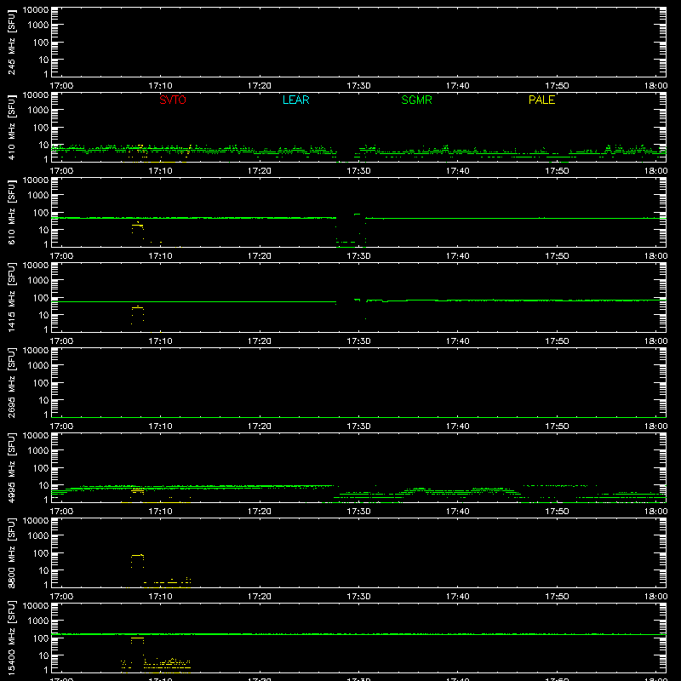Click 17:40 tick label below 2695 MHz panel
Viewport: 681px width, 681px height.
[458, 426]
